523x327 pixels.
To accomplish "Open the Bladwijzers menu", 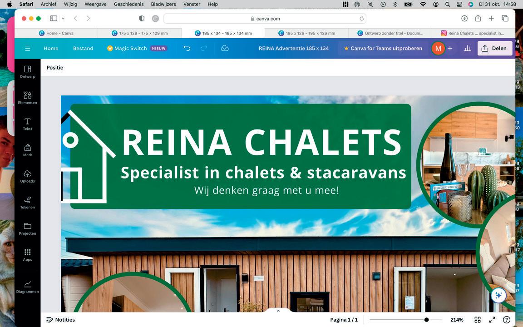I will coord(163,4).
